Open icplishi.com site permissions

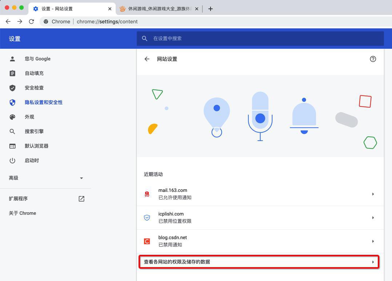(x=260, y=217)
